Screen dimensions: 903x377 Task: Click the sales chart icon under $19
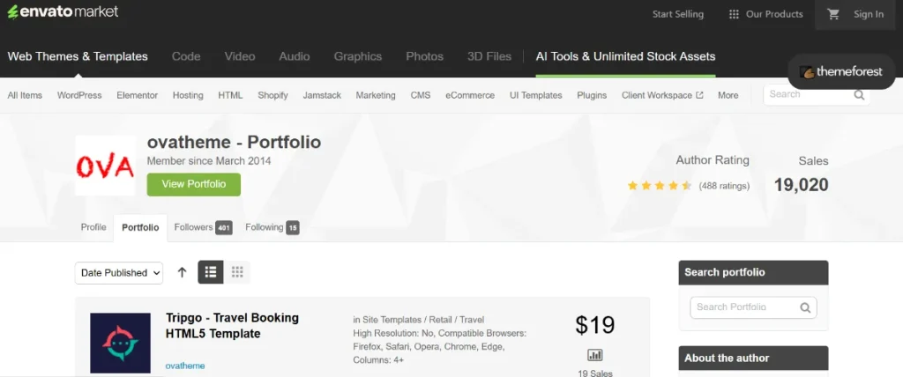595,355
